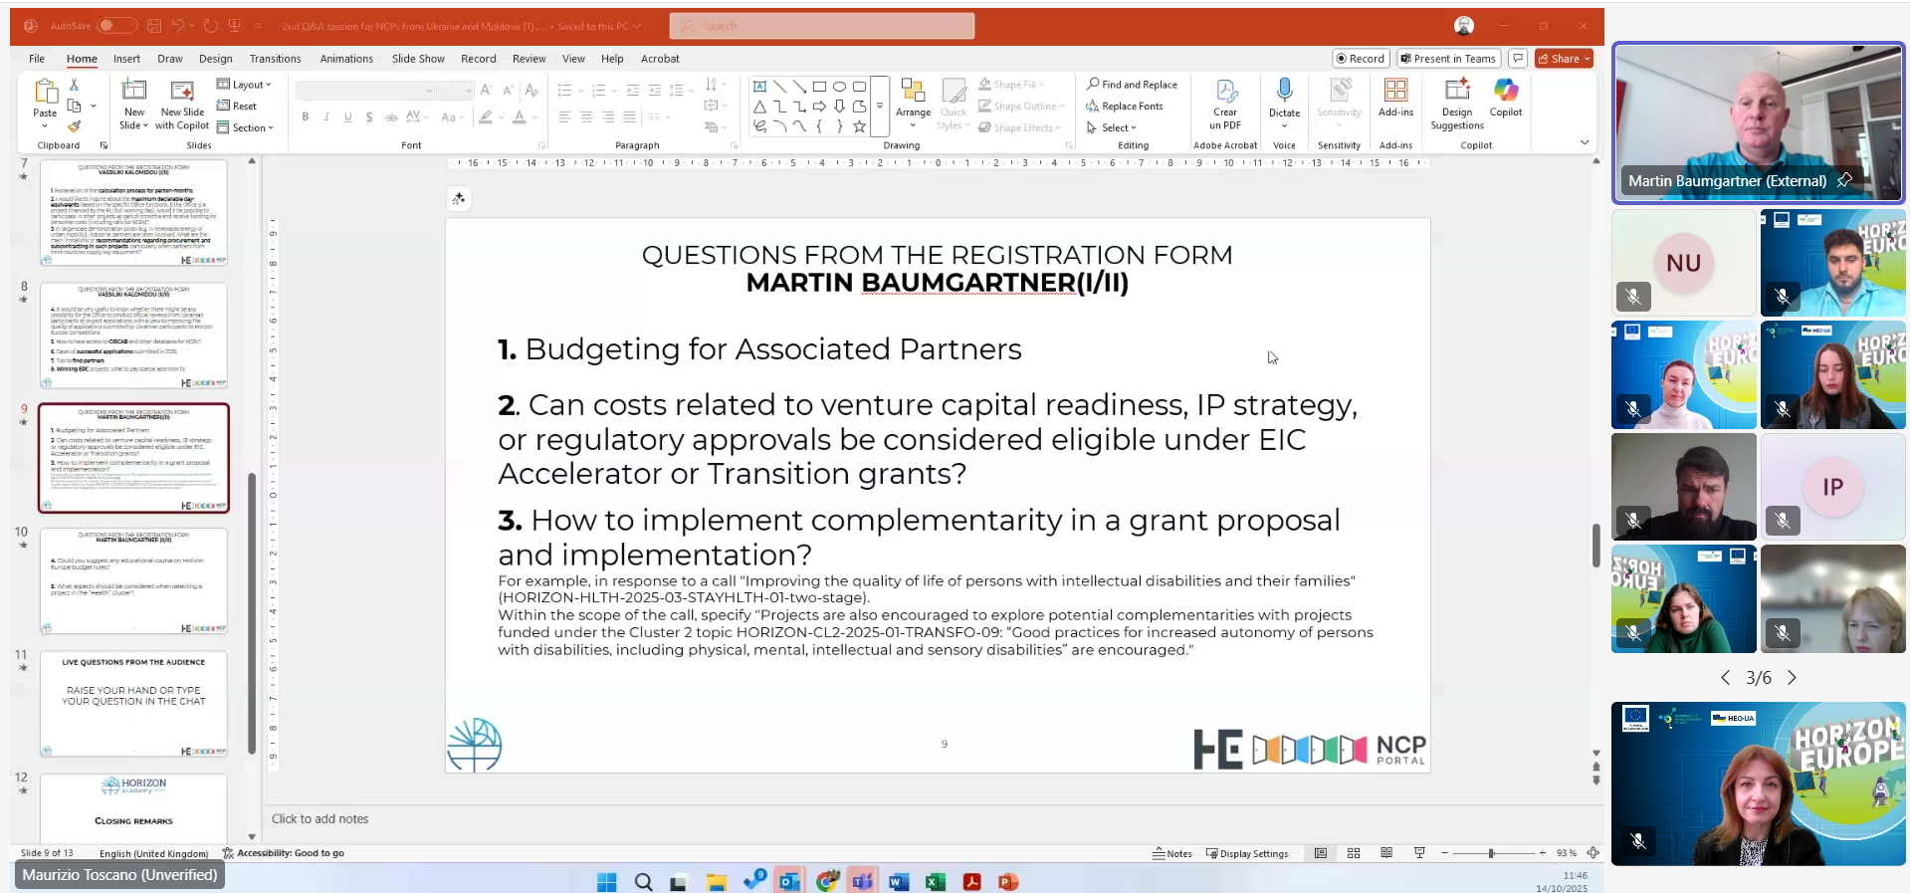
Task: Open the Transitions tab
Action: 275,59
